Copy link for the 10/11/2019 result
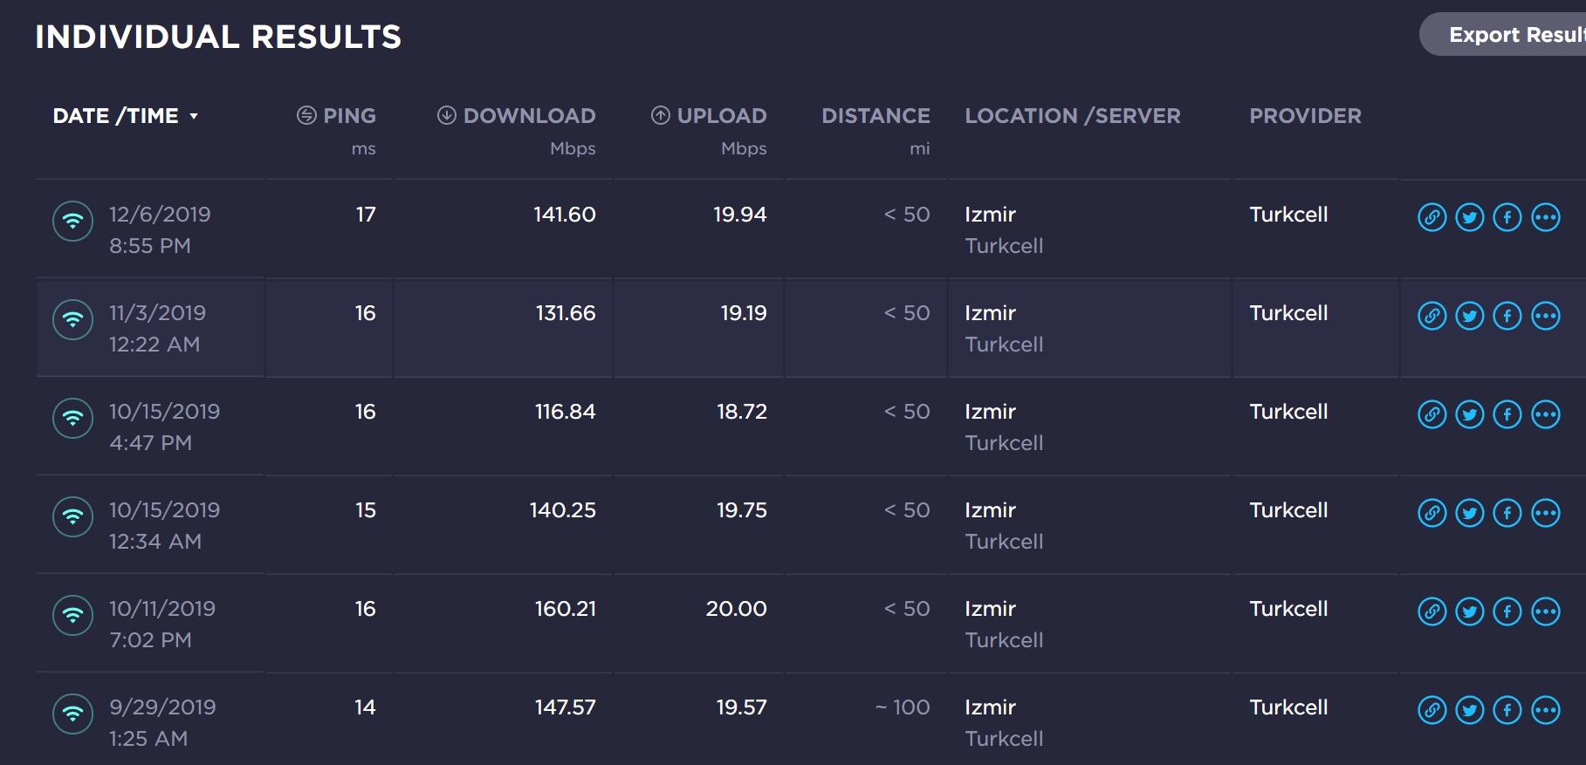The width and height of the screenshot is (1586, 765). point(1432,611)
